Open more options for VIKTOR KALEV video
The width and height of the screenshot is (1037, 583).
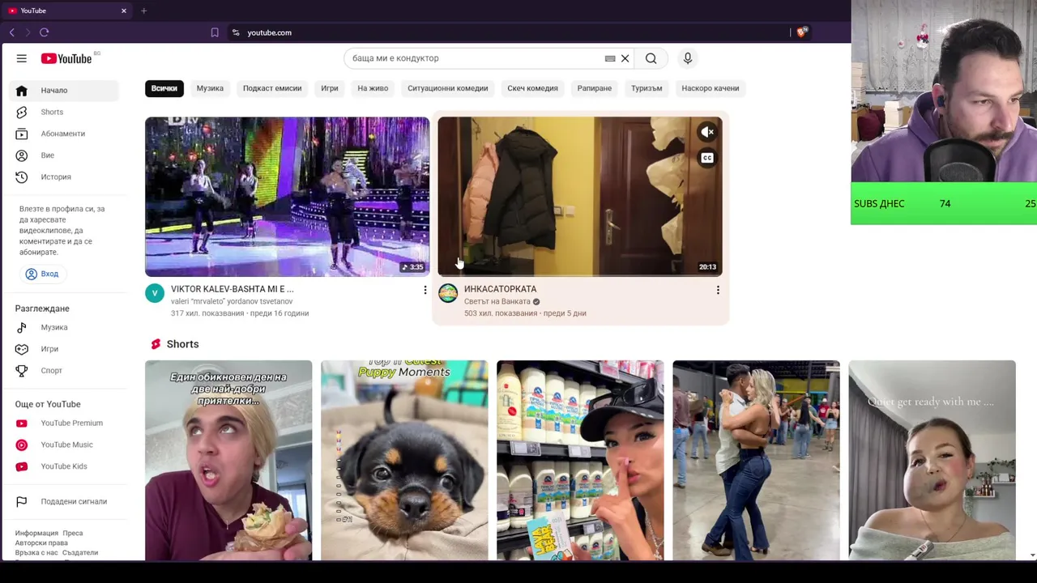point(425,290)
